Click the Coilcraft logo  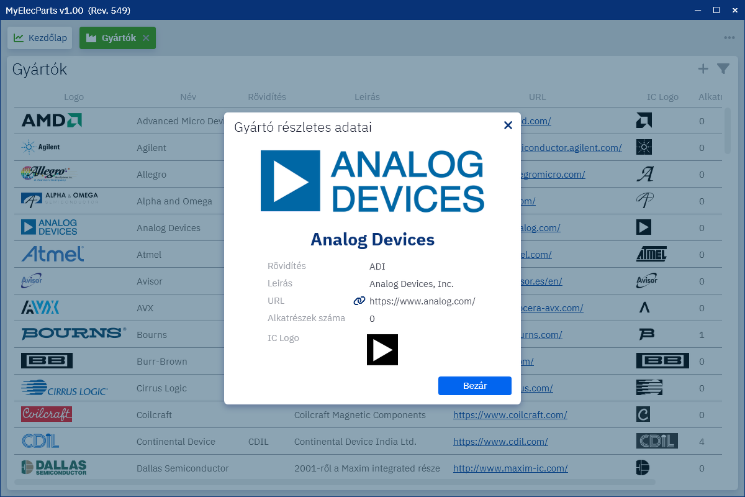pos(47,414)
